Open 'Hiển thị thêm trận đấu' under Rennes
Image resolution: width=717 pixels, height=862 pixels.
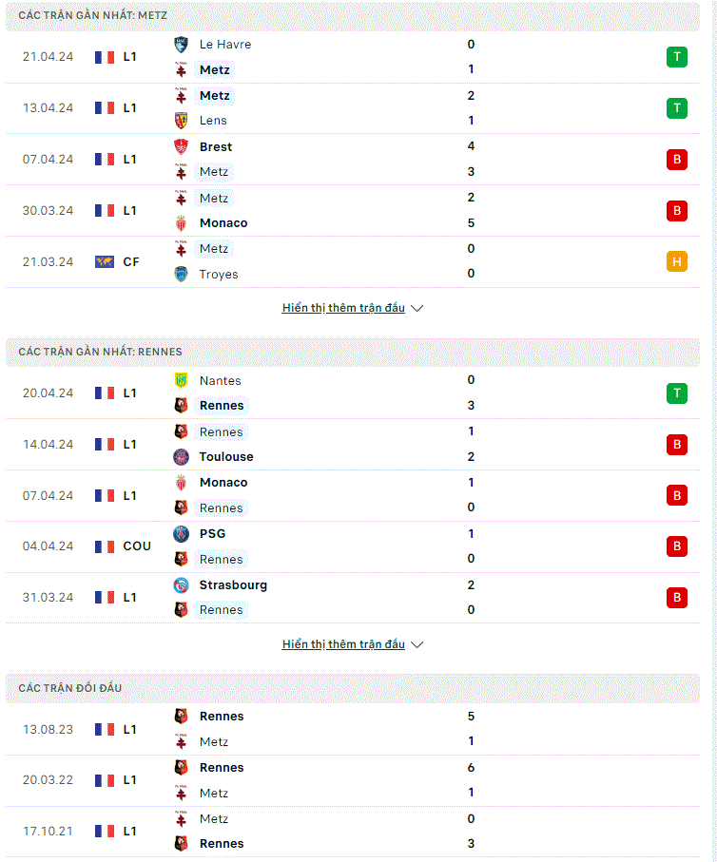click(x=343, y=644)
